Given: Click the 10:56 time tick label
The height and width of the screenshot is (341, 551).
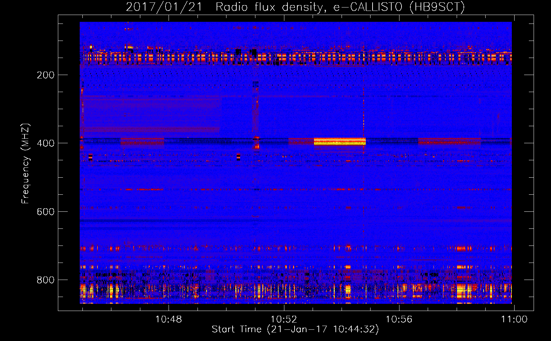Looking at the screenshot, I should point(399,320).
